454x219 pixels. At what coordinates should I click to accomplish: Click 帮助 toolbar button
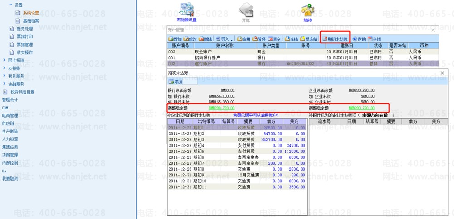pos(359,39)
